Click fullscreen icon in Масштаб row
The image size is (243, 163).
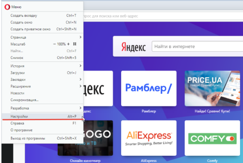point(75,44)
